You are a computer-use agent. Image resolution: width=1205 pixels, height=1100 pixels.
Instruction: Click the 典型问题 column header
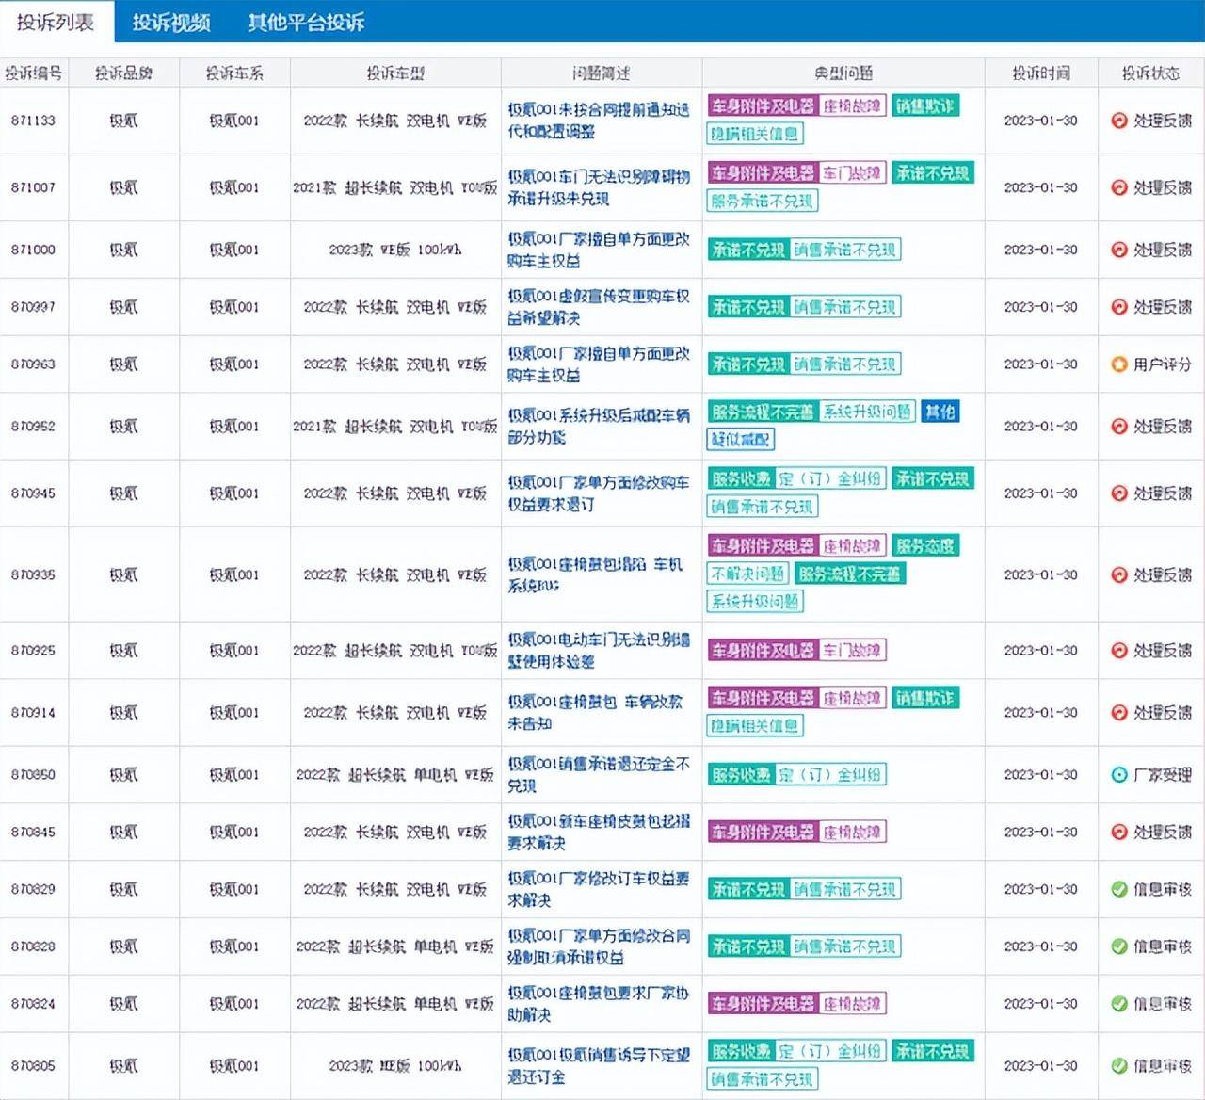(x=843, y=73)
